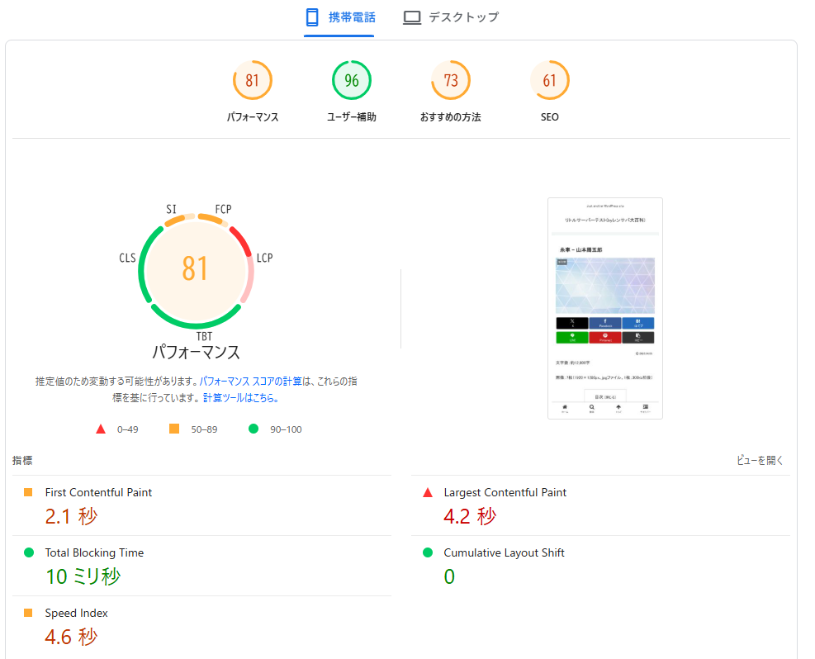Open the 計算ツールはこちら link
The width and height of the screenshot is (815, 659).
(x=240, y=398)
